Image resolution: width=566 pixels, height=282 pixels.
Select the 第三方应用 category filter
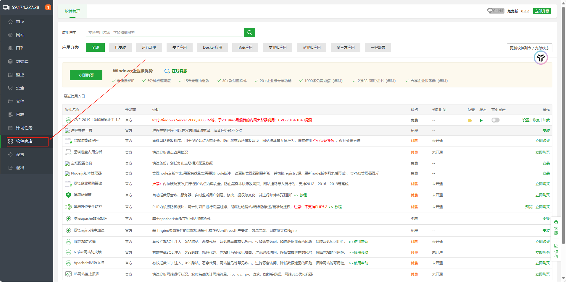(x=345, y=48)
